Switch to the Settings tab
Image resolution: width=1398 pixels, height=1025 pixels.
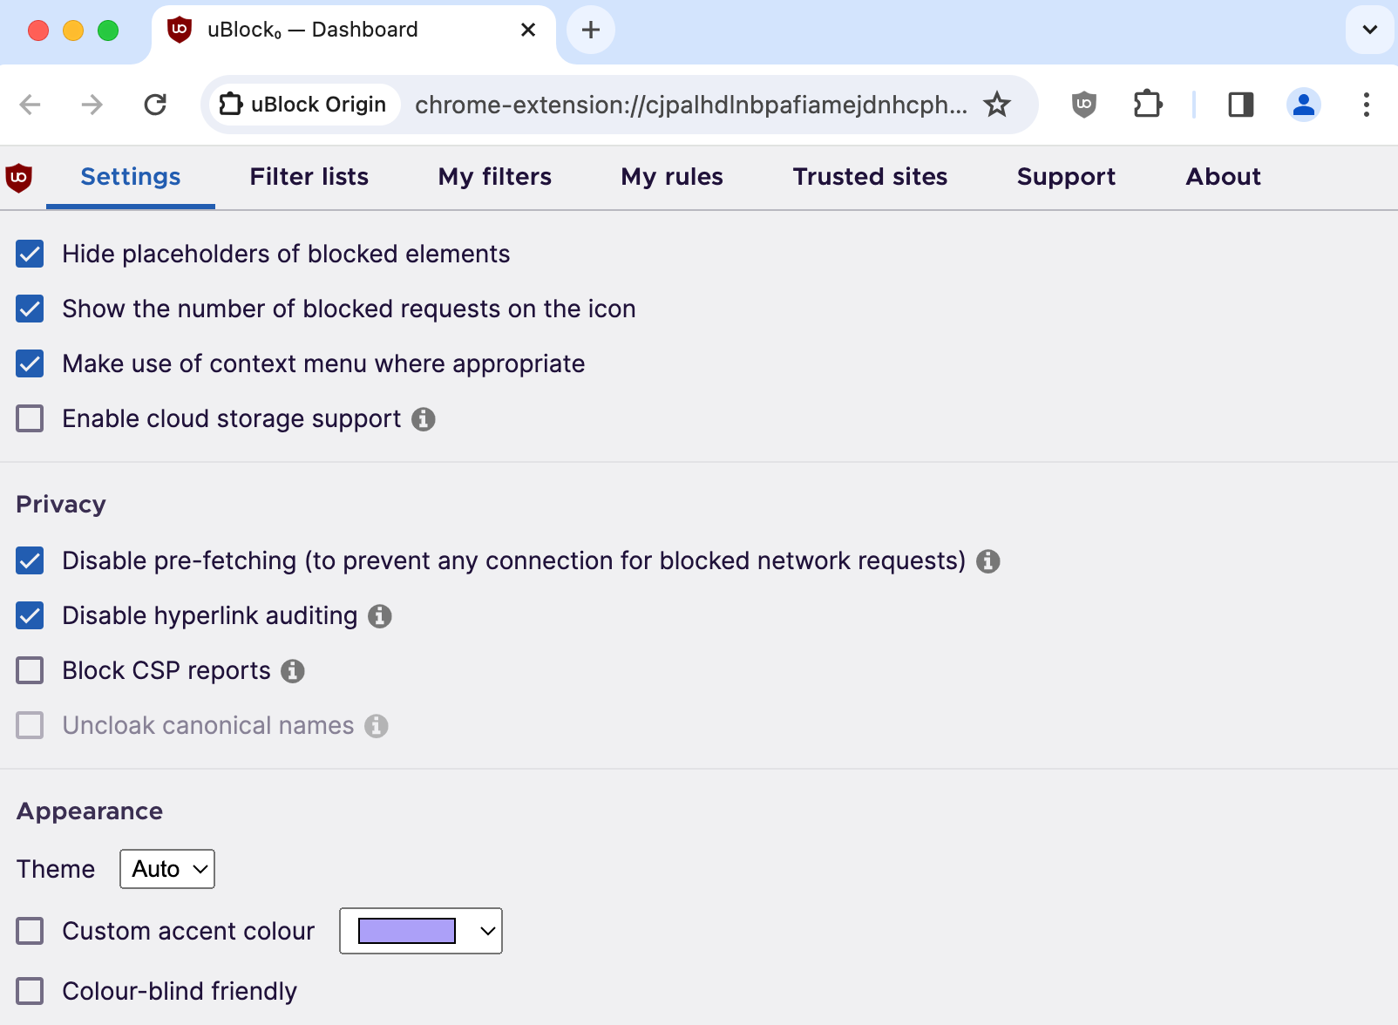[x=131, y=177]
